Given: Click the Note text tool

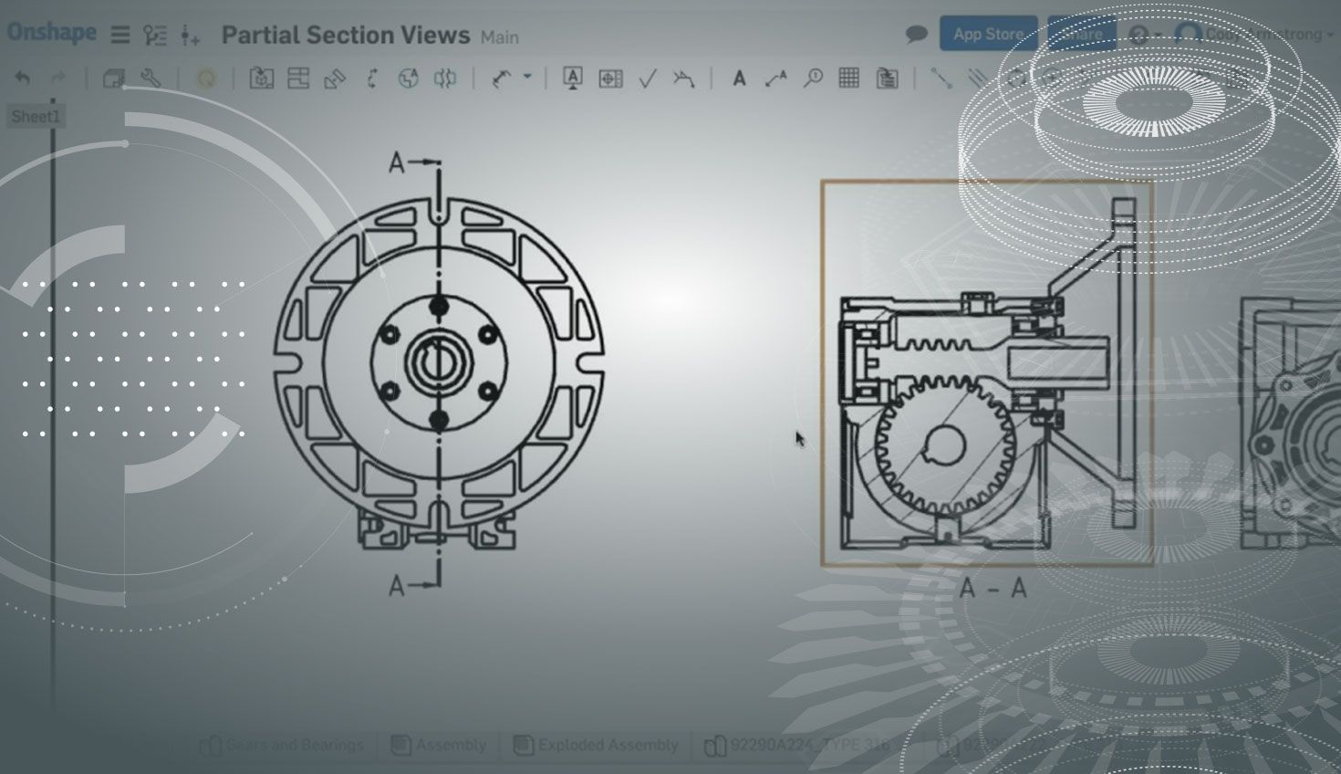Looking at the screenshot, I should coord(739,78).
